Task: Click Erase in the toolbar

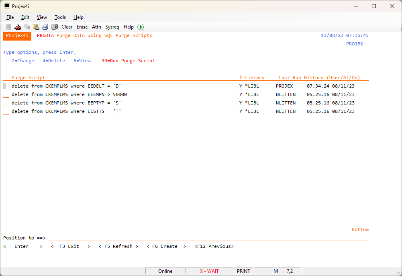Action: pyautogui.click(x=82, y=27)
